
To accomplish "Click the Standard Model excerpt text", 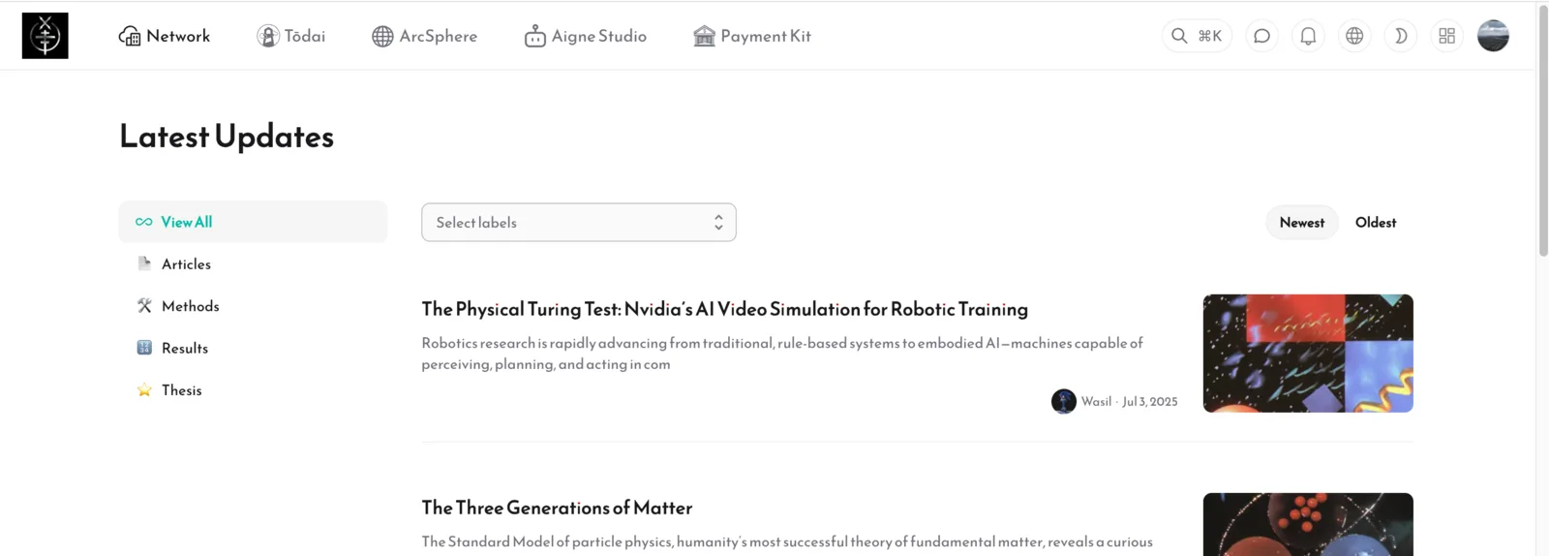I will [787, 541].
